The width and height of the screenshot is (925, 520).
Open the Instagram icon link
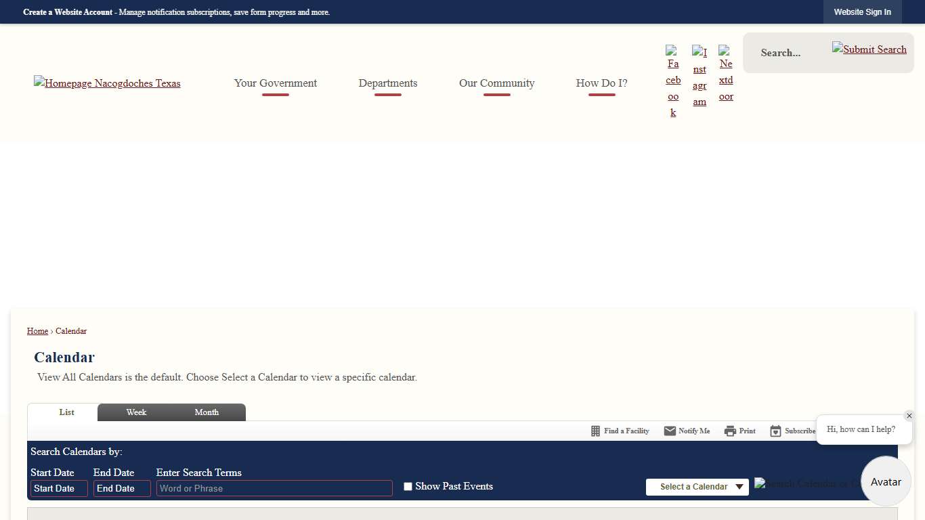(700, 77)
